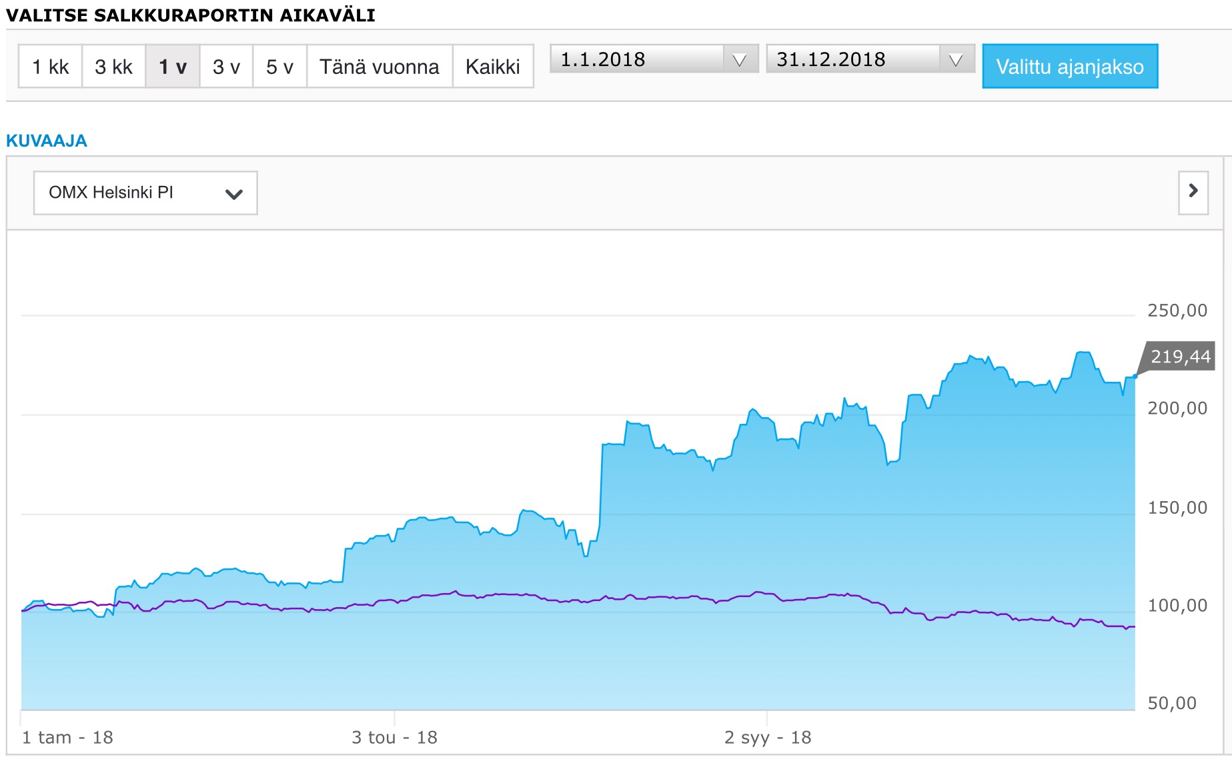Screen dimensions: 1232x773
Task: Click the blue portfolio line endpoint dot
Action: tap(1135, 377)
